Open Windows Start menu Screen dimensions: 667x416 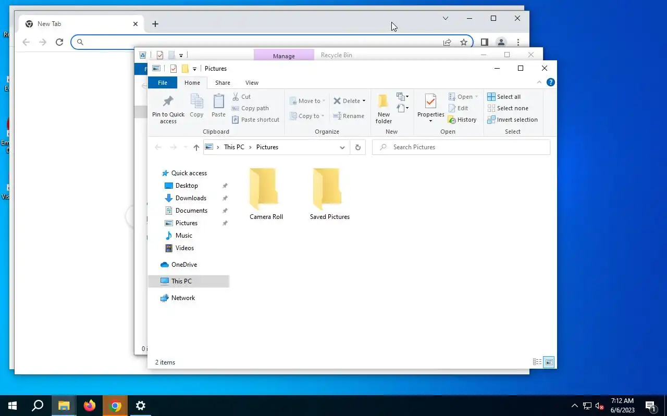[13, 406]
